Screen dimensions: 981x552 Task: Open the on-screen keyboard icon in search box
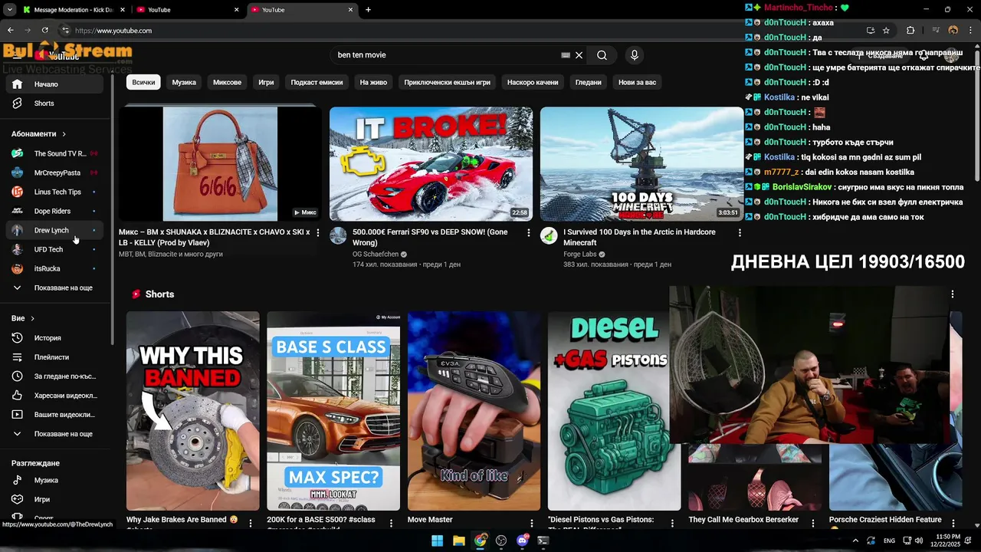click(566, 55)
